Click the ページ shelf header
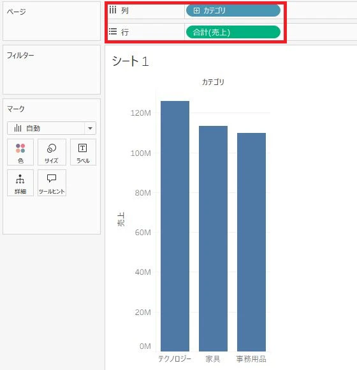Image resolution: width=357 pixels, height=370 pixels. click(x=16, y=12)
